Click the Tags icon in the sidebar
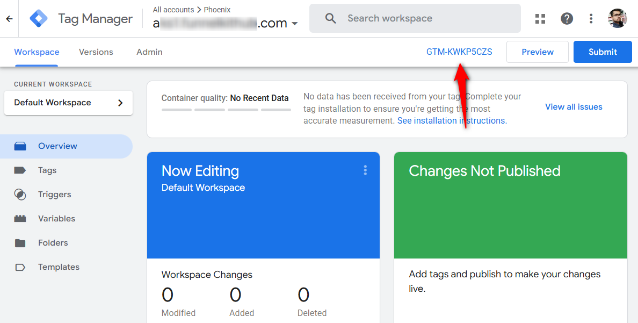 20,170
